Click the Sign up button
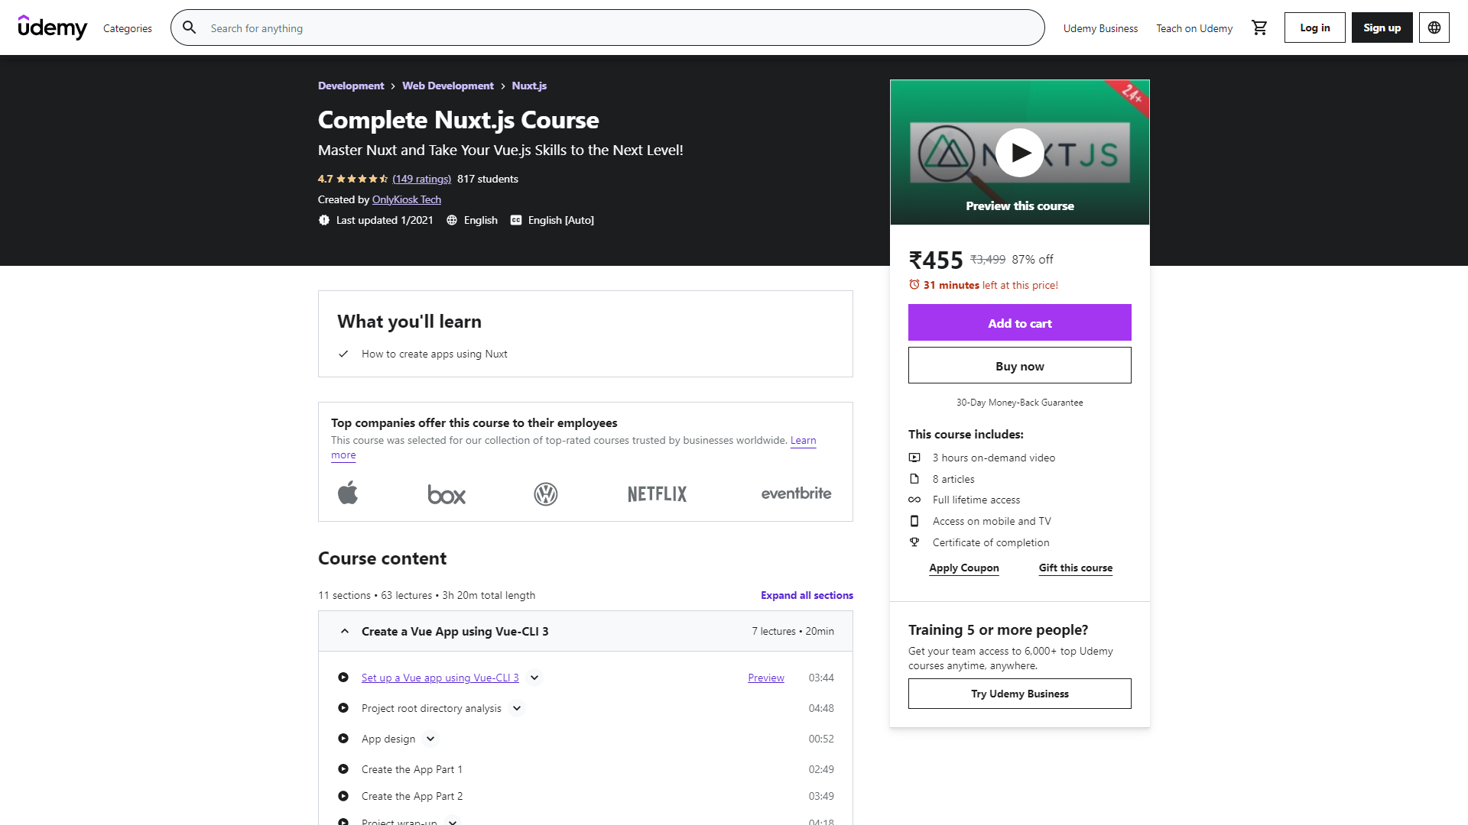The width and height of the screenshot is (1468, 825). pos(1382,27)
